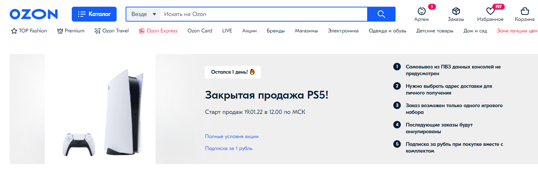Open Зона лучших цен link
538x176 pixels.
(517, 31)
